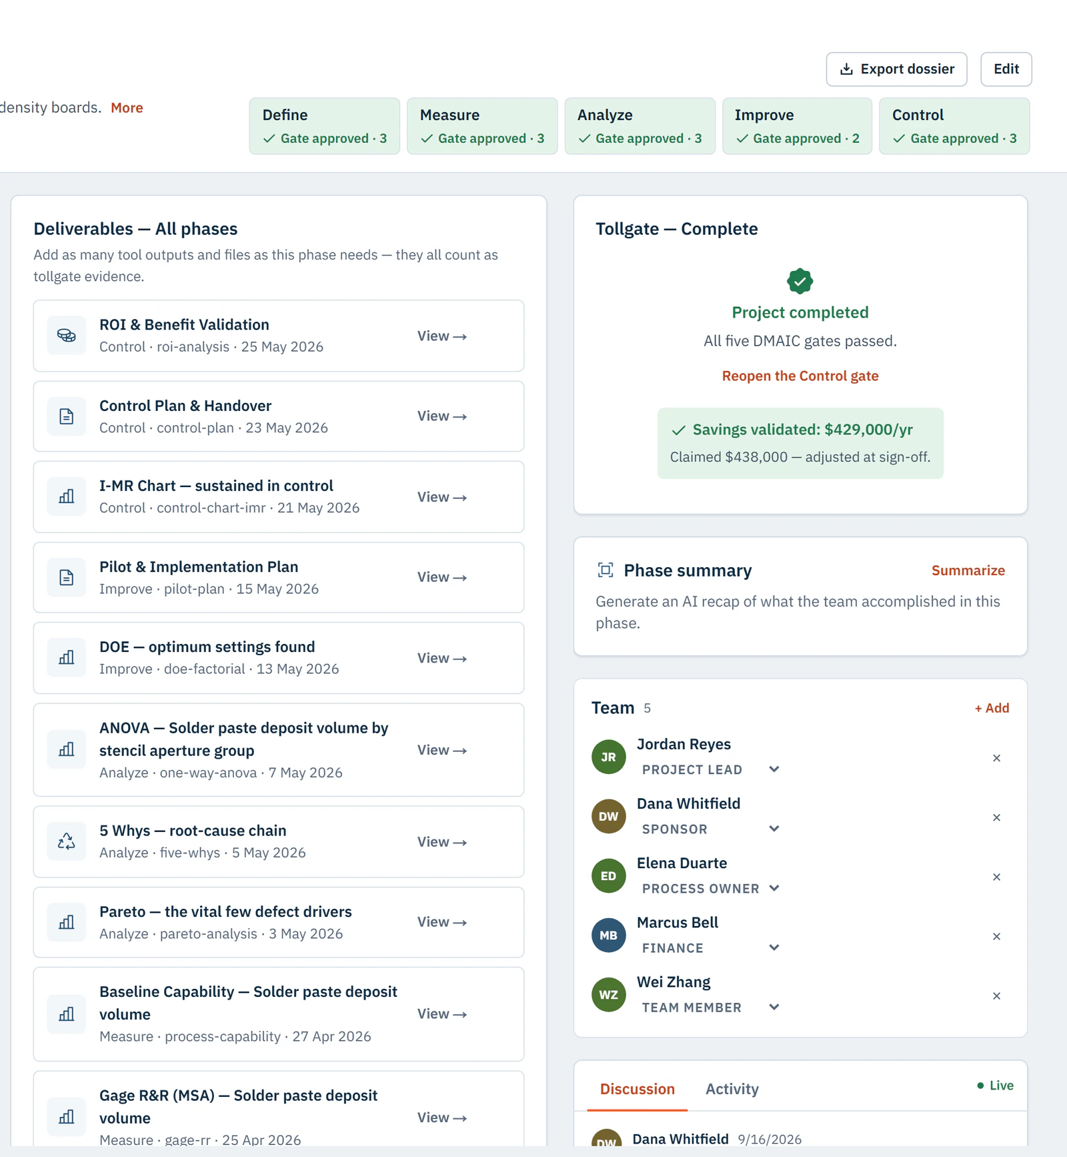The width and height of the screenshot is (1067, 1157).
Task: Switch to the Activity tab
Action: [x=732, y=1089]
